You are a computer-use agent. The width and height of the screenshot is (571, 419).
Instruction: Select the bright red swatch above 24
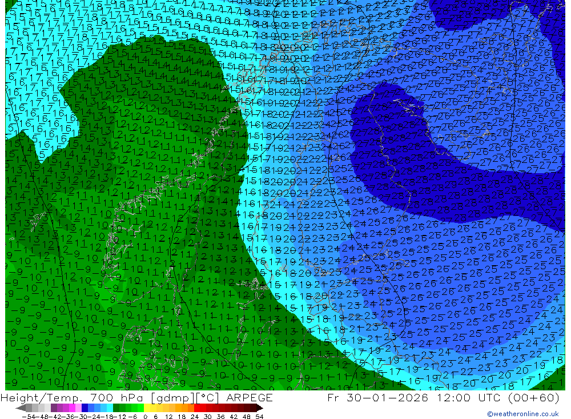pyautogui.click(x=197, y=408)
